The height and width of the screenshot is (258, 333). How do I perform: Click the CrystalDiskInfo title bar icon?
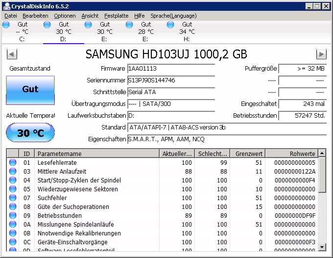point(7,6)
